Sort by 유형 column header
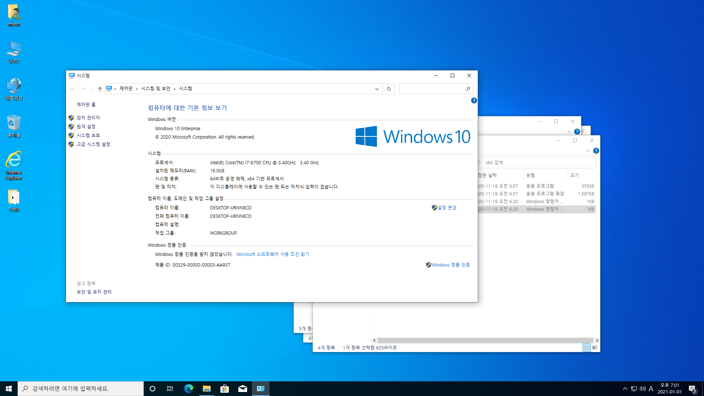This screenshot has height=396, width=704. (546, 175)
